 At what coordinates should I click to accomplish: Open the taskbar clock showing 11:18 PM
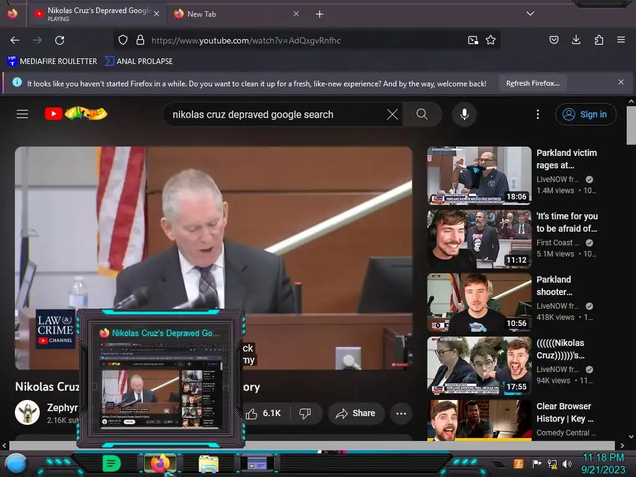click(603, 463)
